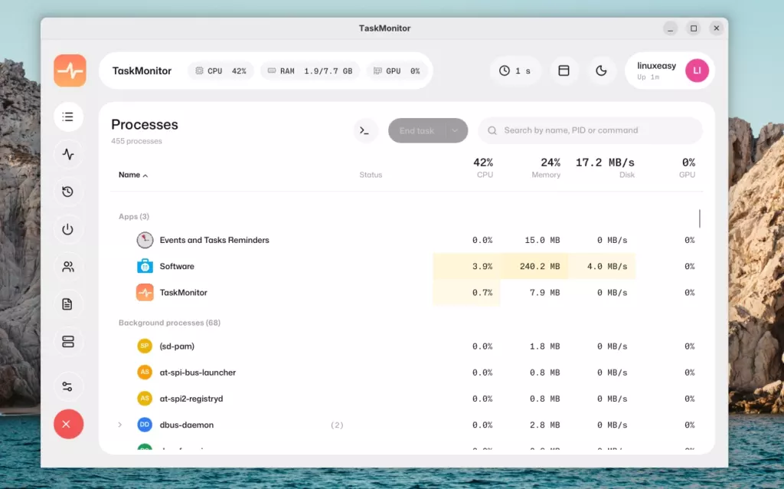
Task: Click the process list scrollbar
Action: pos(700,218)
